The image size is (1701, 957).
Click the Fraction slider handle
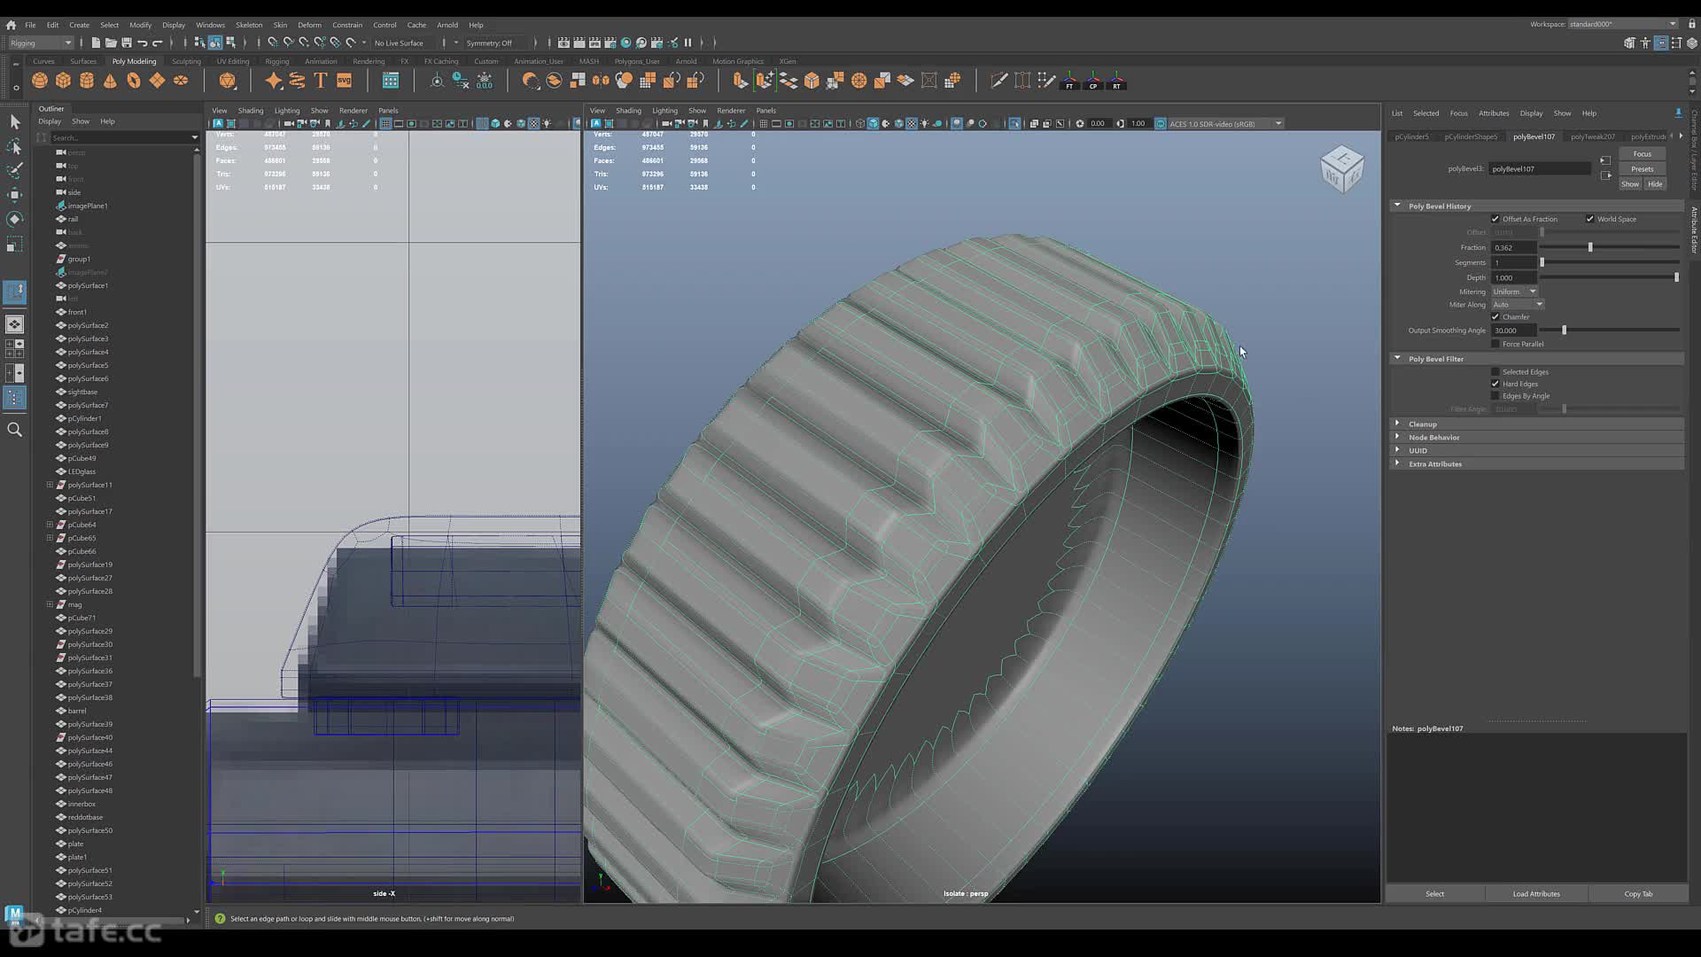pos(1590,247)
